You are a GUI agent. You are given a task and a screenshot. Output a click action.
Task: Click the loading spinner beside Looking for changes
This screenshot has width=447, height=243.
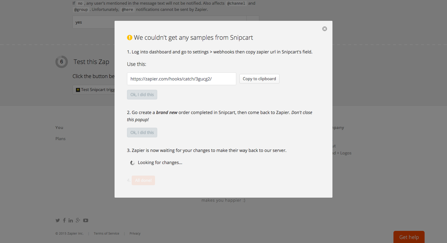click(x=132, y=163)
